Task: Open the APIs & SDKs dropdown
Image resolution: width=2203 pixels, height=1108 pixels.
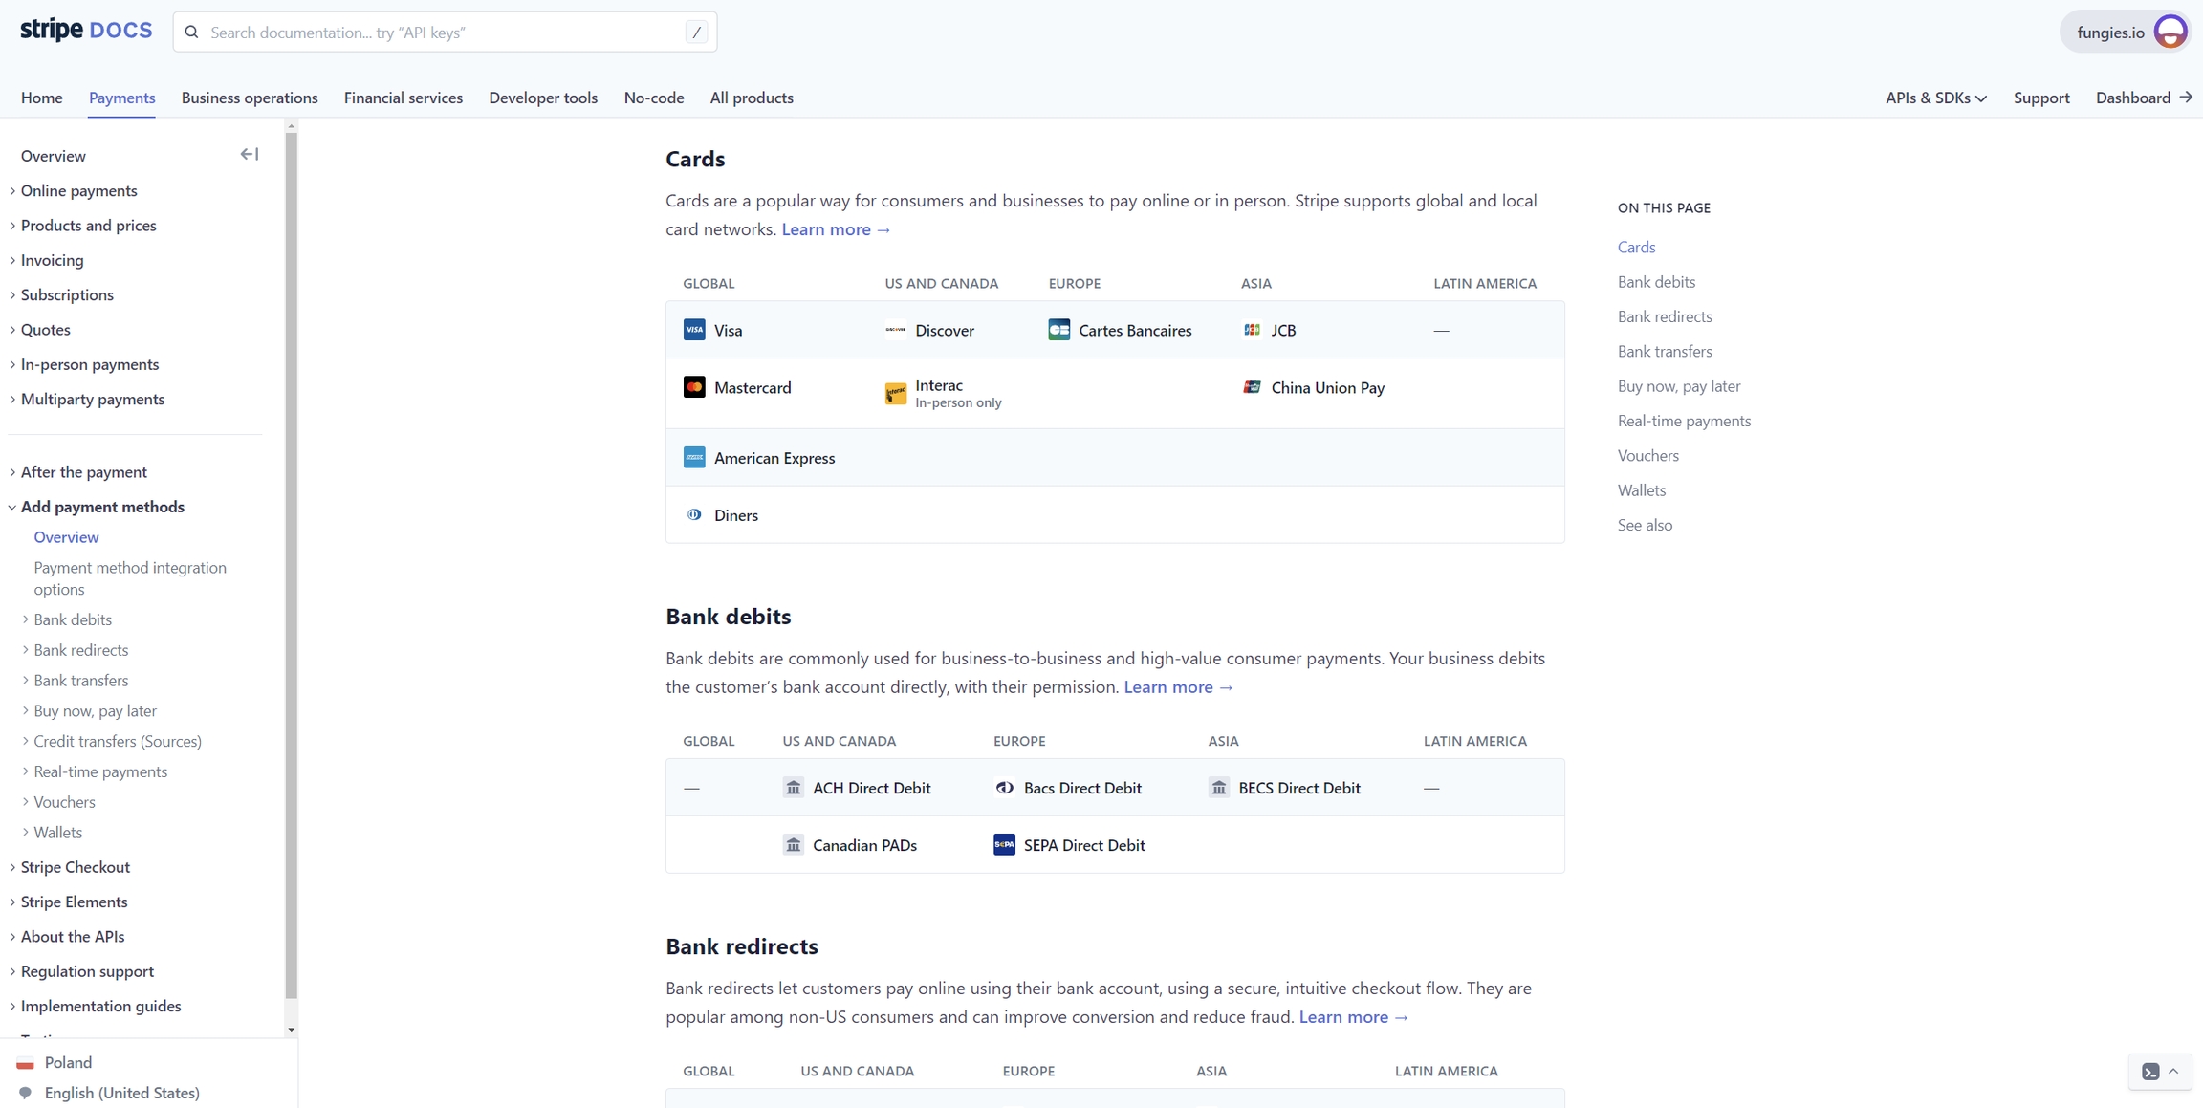Action: (1935, 98)
